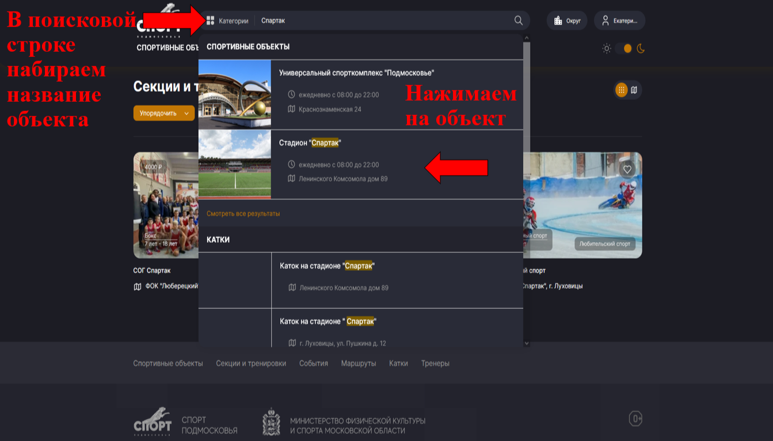Click footer link События

click(314, 363)
